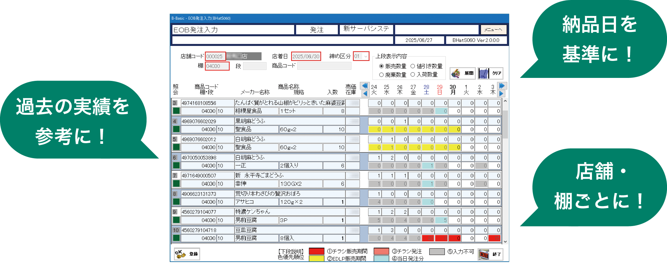This screenshot has width=667, height=264.
Task: Click the 展開 (expand) button icon
Action: click(x=462, y=73)
